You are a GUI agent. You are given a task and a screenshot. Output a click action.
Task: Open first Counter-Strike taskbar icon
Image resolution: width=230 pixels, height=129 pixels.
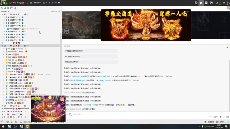coord(9,126)
